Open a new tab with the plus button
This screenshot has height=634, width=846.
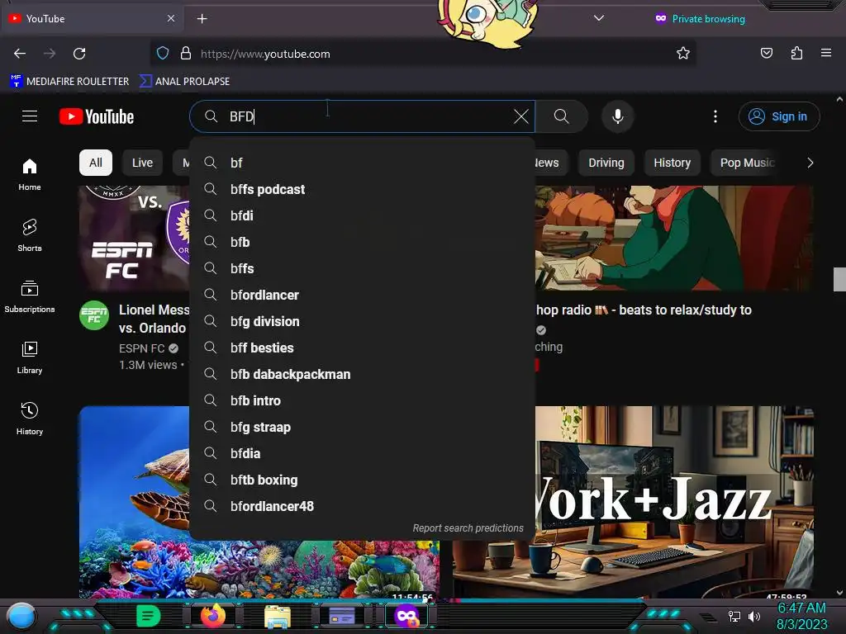click(x=202, y=19)
